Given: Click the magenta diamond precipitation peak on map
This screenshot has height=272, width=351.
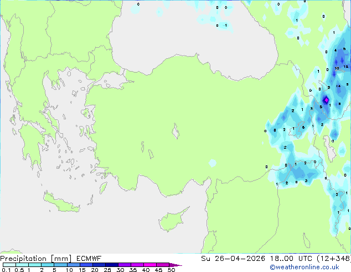Looking at the screenshot, I should [x=326, y=100].
